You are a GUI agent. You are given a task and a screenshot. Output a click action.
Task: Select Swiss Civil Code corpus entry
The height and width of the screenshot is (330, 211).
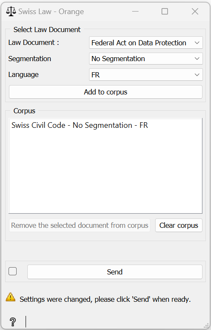click(x=80, y=125)
